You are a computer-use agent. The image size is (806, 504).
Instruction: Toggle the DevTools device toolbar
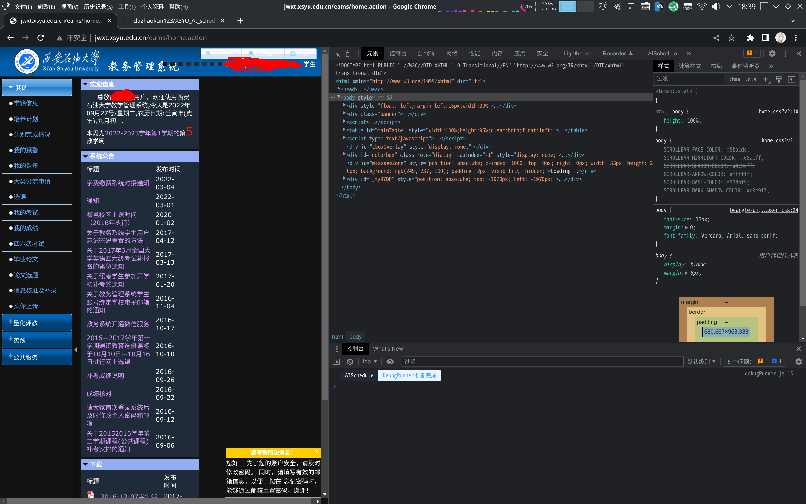(x=349, y=53)
